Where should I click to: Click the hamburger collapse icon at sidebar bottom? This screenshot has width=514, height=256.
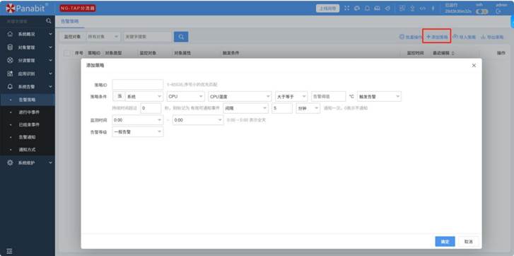pos(9,251)
